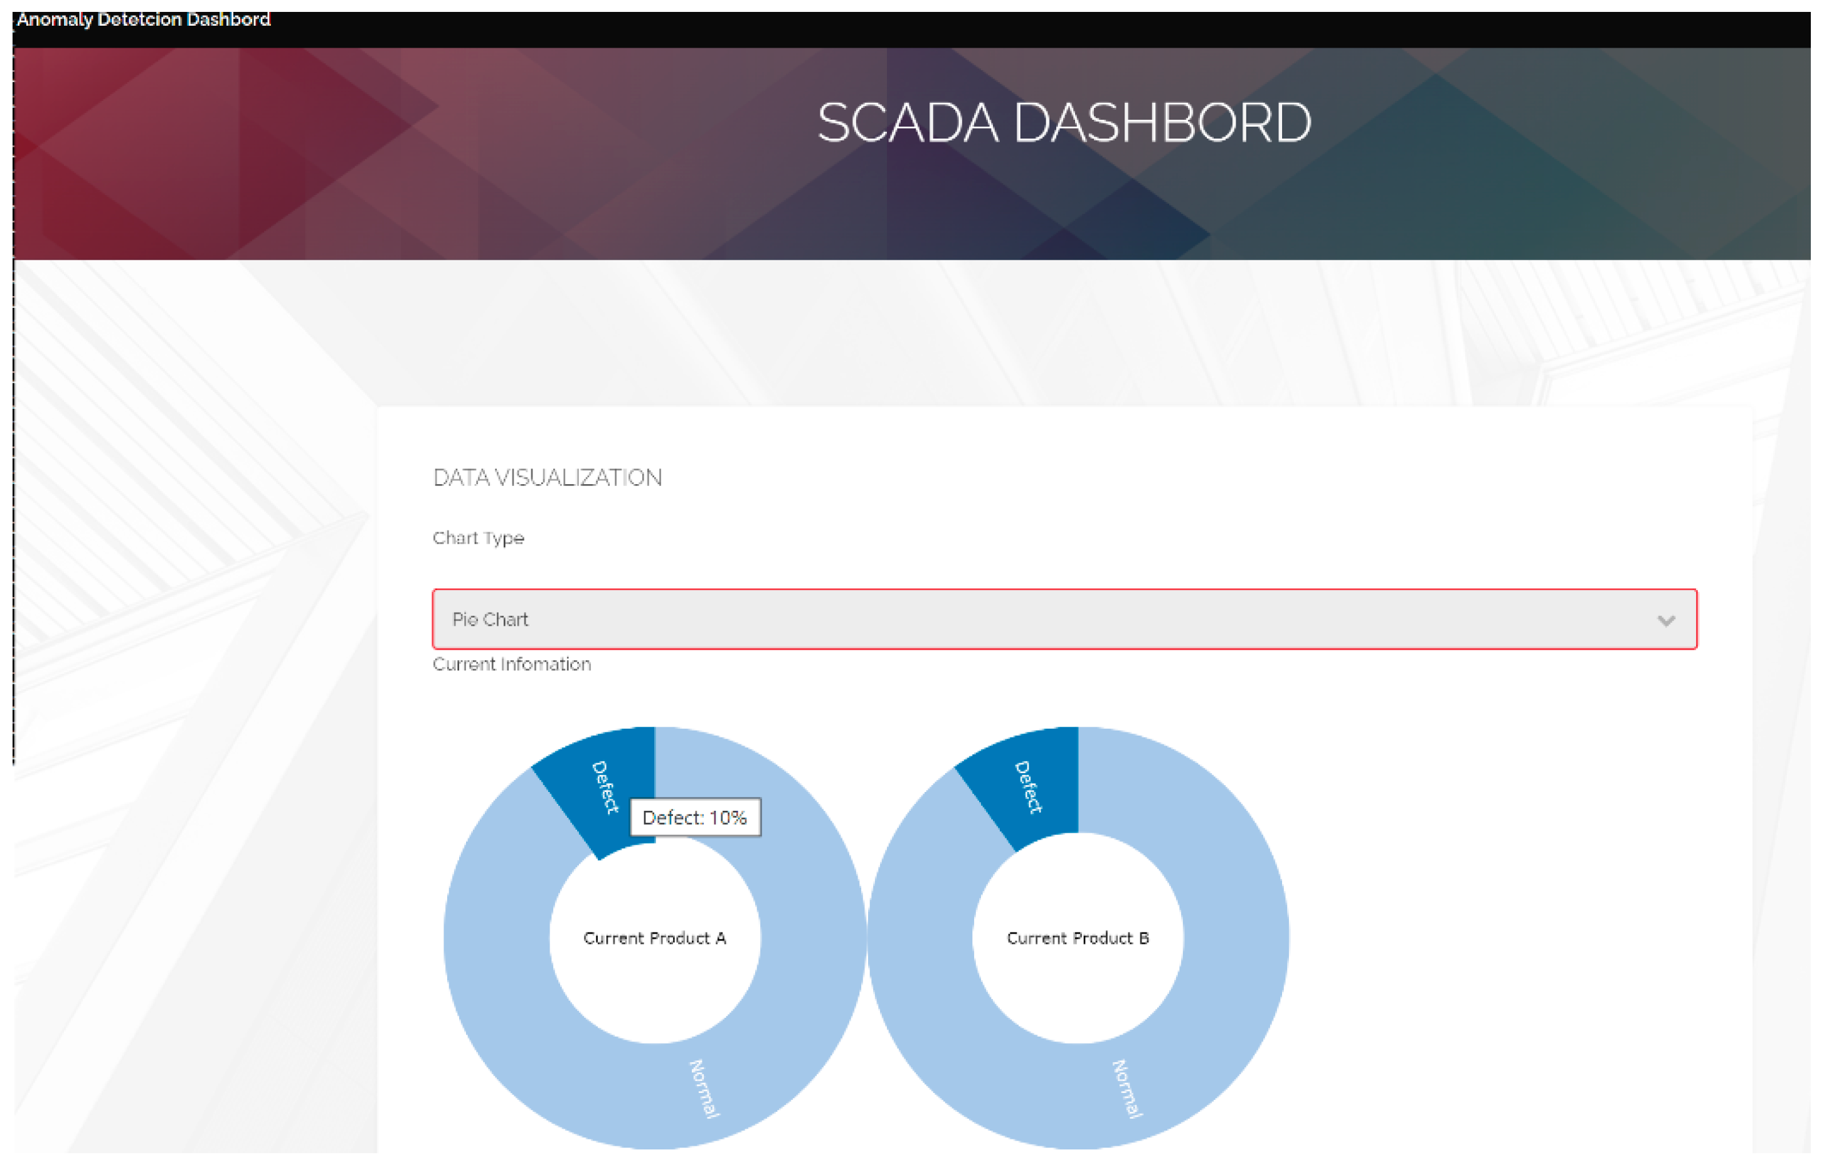
Task: Click the Anomaly Detetcion Dashbord title link
Action: tap(143, 20)
